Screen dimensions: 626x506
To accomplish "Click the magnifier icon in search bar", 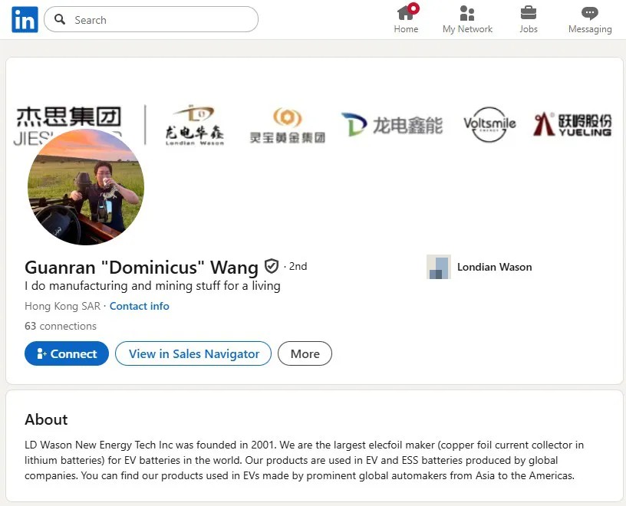I will 60,20.
